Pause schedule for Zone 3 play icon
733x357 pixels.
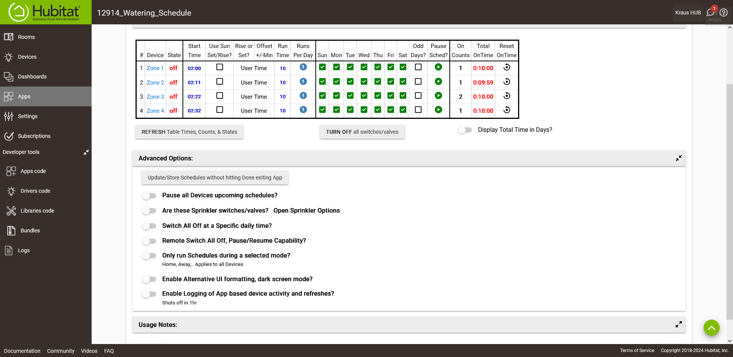pos(438,96)
